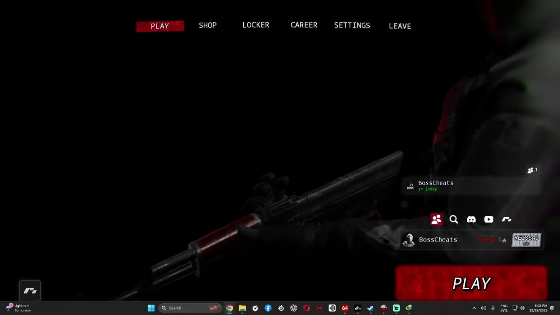Open the CAREER tab
This screenshot has width=560, height=315.
point(304,25)
